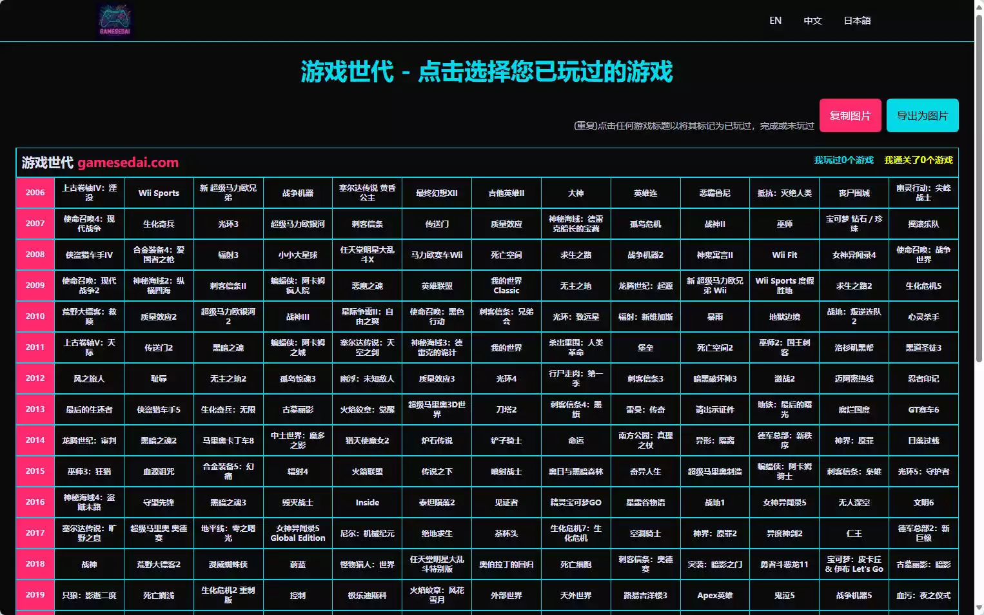Select 蔚蓝 in 2018 row
Viewport: 984px width, 615px height.
point(298,564)
